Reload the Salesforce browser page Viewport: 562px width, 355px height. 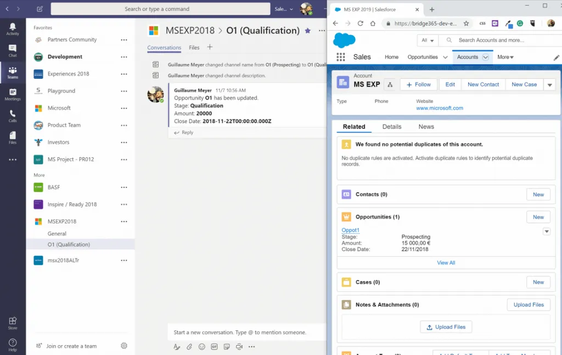360,23
